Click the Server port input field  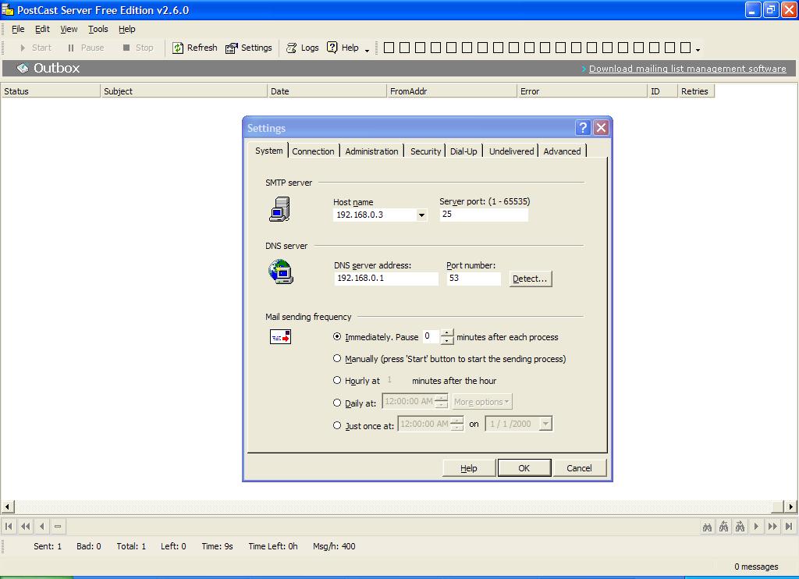click(x=484, y=215)
